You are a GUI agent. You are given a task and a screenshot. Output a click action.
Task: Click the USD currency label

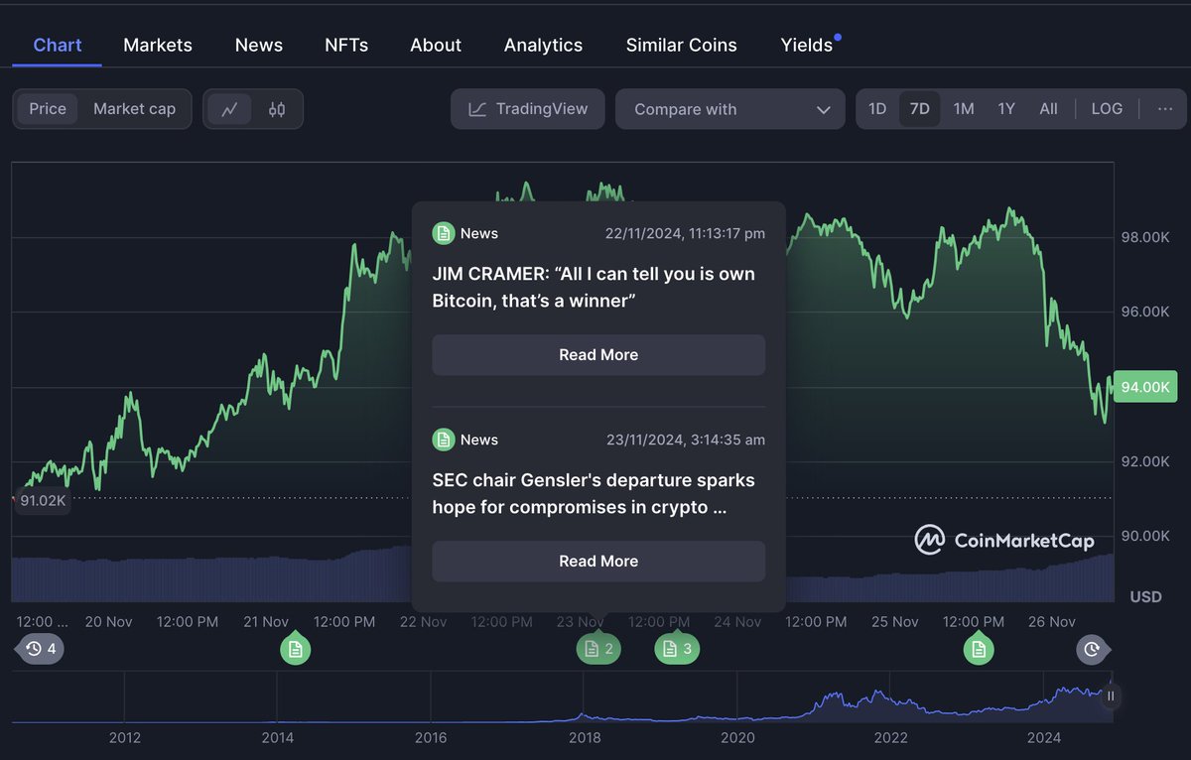[x=1145, y=597]
